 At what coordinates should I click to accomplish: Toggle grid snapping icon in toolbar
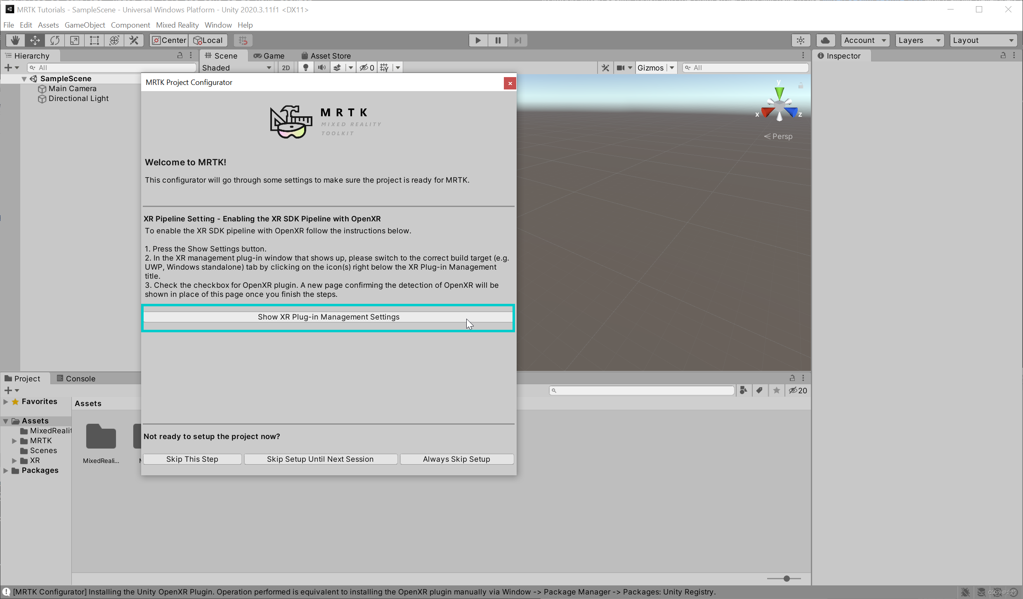pos(243,40)
